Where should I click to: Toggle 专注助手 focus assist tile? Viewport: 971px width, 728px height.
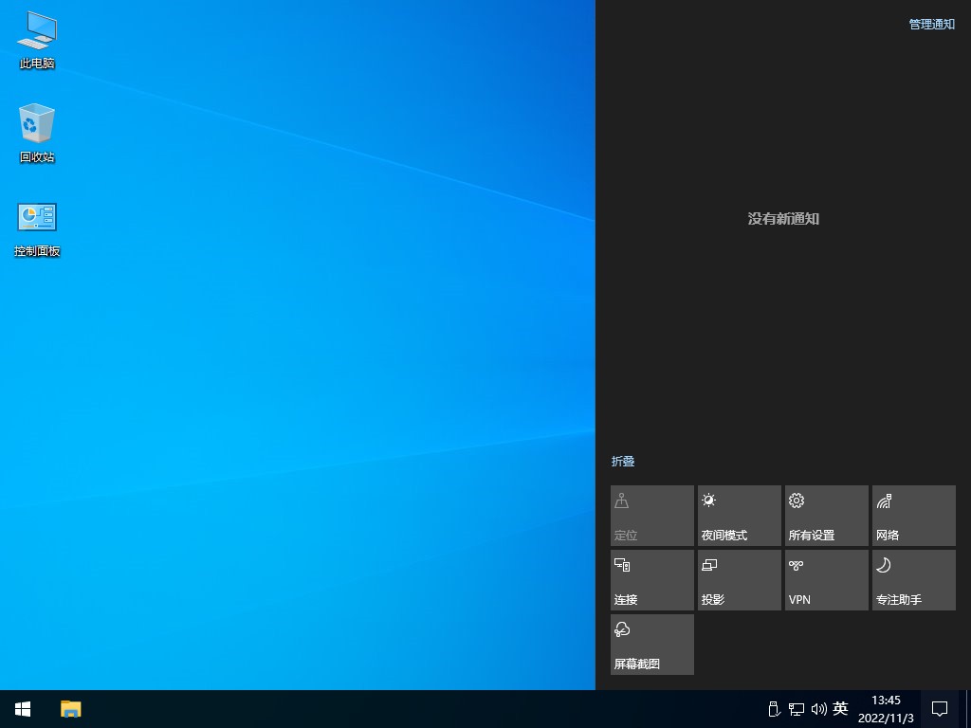[913, 580]
